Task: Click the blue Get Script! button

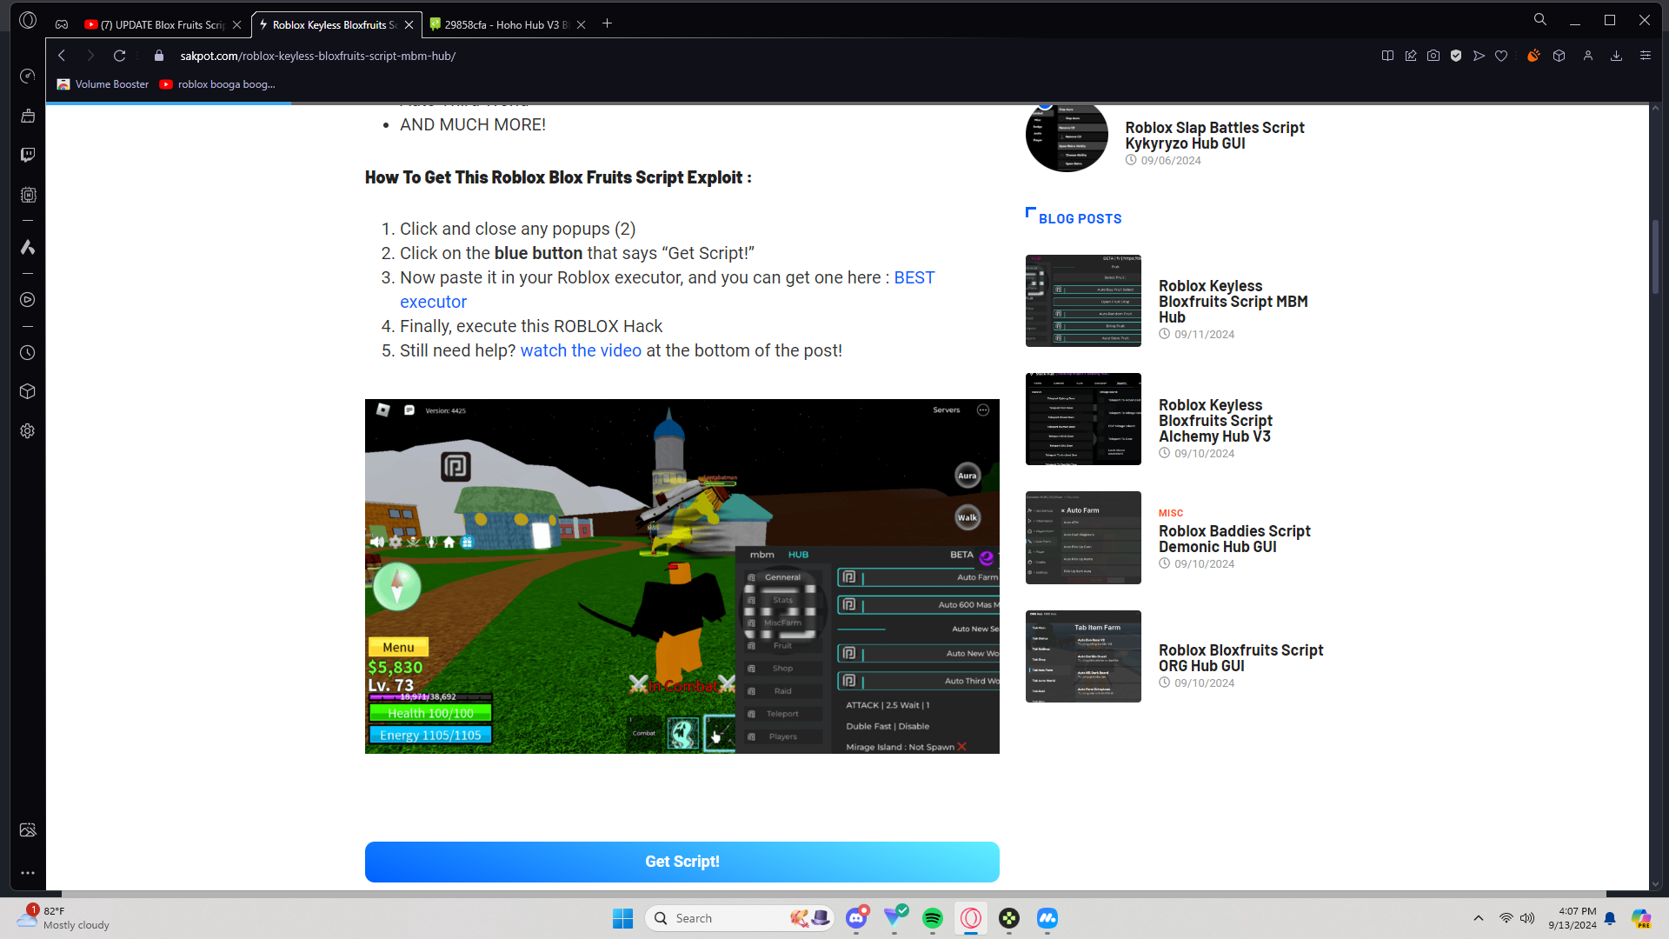Action: (x=682, y=862)
